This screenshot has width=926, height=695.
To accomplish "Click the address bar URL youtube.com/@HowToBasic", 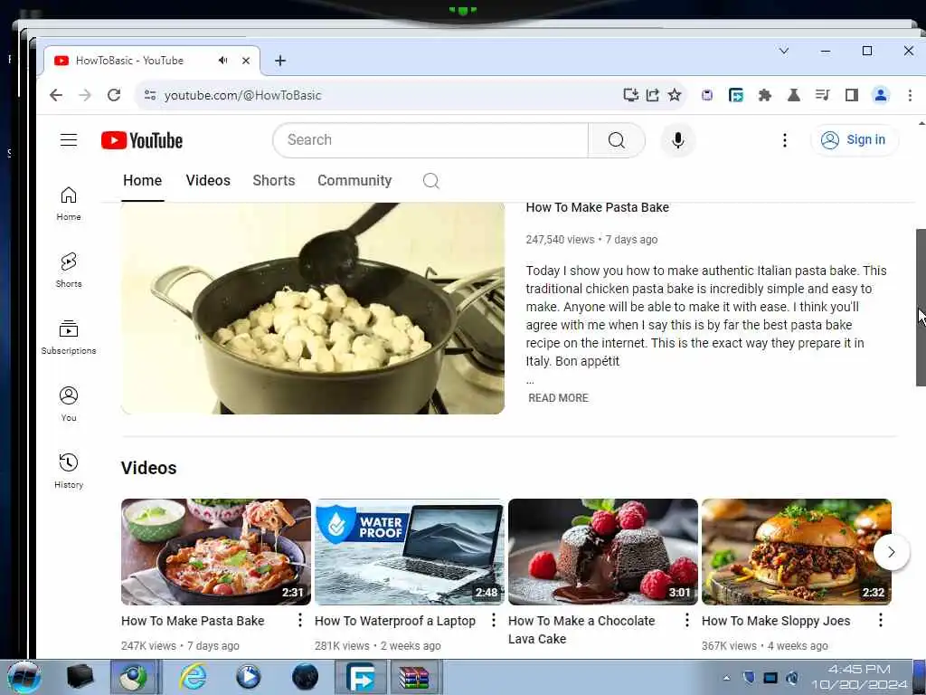I will (x=242, y=95).
